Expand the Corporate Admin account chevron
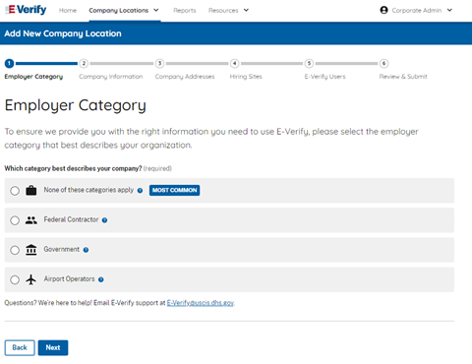Viewport: 472px width, 364px height. click(x=449, y=10)
